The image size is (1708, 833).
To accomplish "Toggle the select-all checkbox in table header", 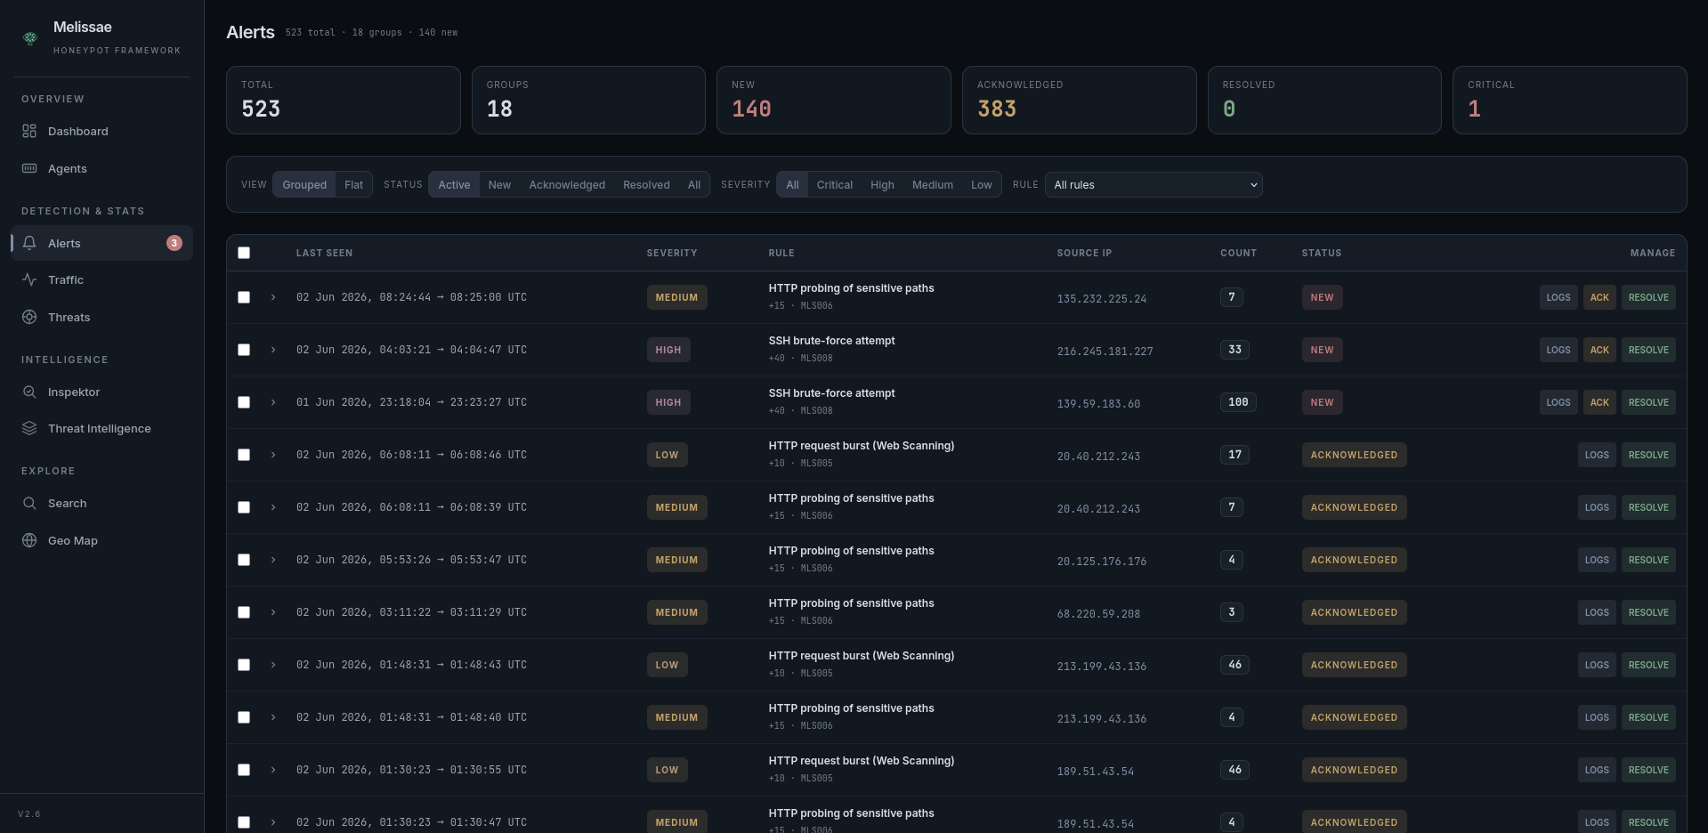I will (244, 253).
